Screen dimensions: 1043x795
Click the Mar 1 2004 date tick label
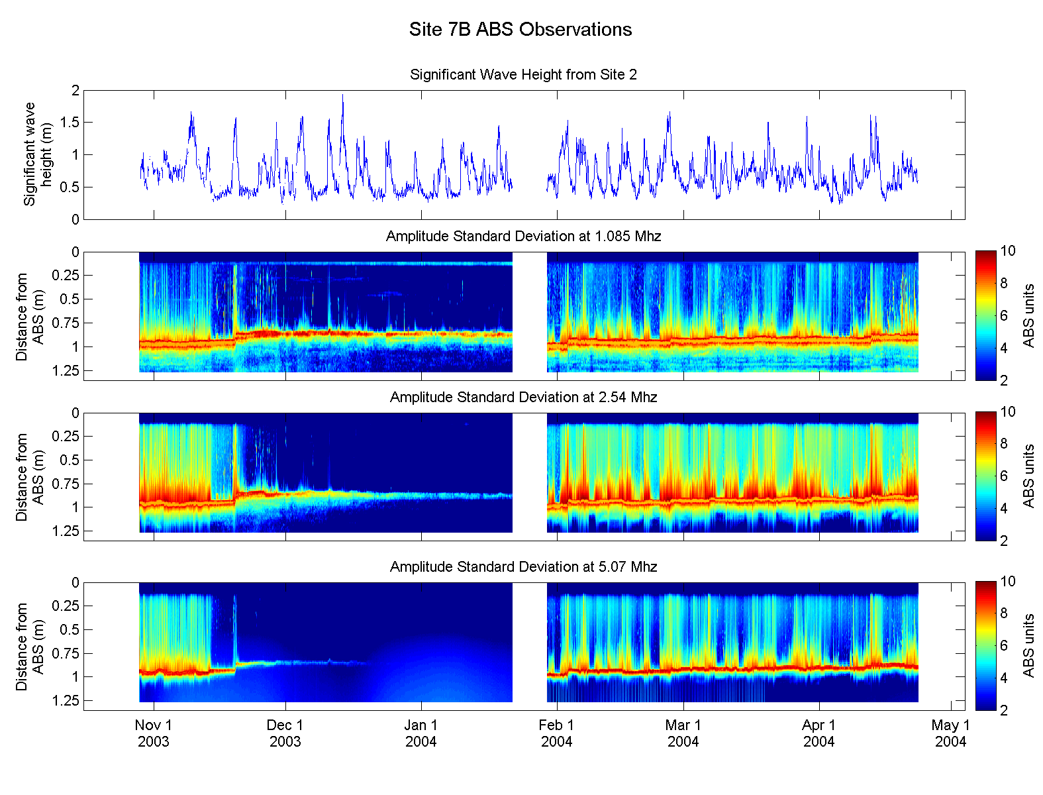pyautogui.click(x=683, y=733)
